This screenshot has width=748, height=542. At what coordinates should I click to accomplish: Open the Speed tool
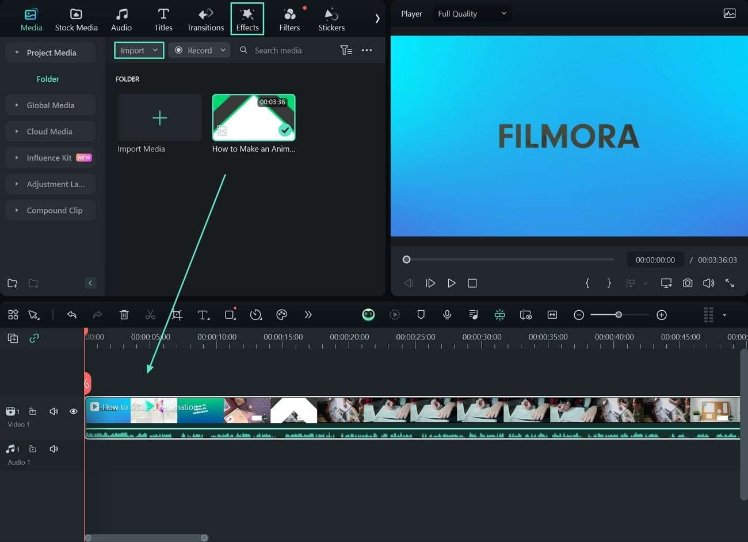click(x=256, y=315)
